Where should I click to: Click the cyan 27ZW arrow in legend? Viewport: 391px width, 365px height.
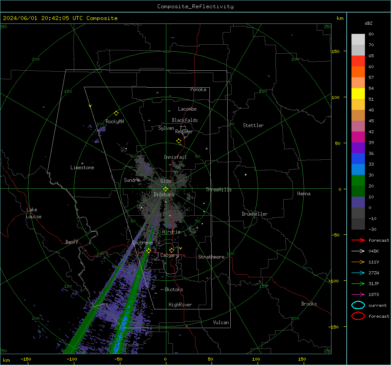click(358, 273)
